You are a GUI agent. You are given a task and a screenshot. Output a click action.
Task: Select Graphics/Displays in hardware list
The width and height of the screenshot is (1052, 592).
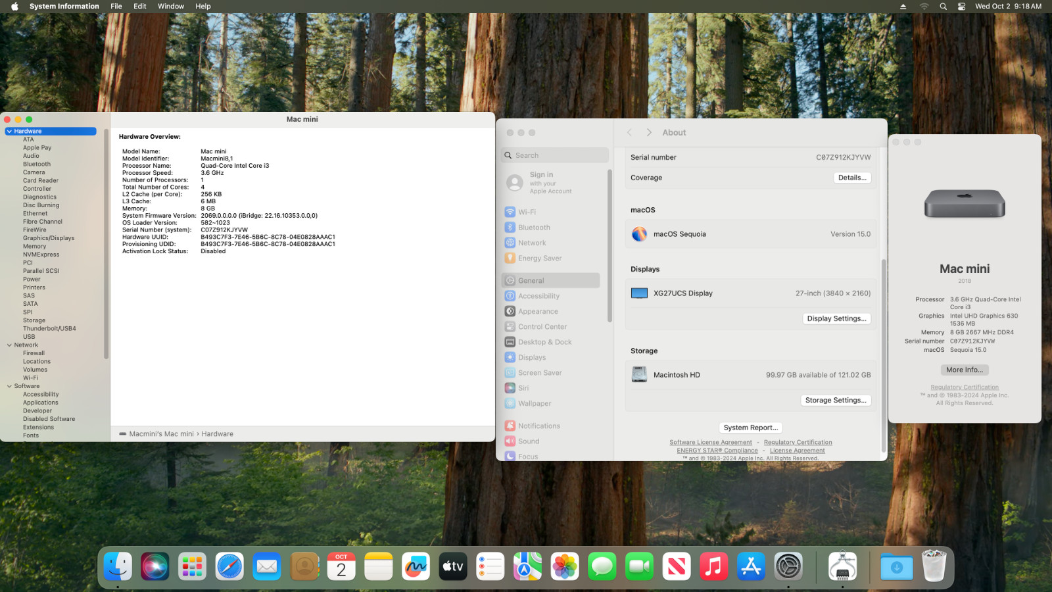tap(49, 238)
